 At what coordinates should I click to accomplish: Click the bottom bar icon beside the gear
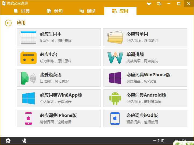(x=24, y=141)
